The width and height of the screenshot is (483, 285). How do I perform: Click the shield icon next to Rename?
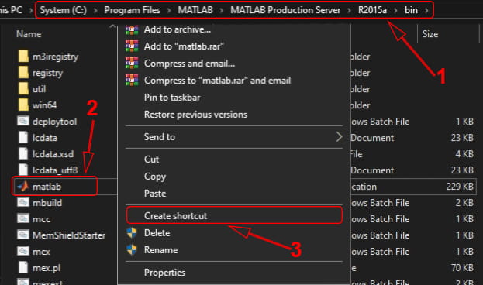[x=132, y=250]
